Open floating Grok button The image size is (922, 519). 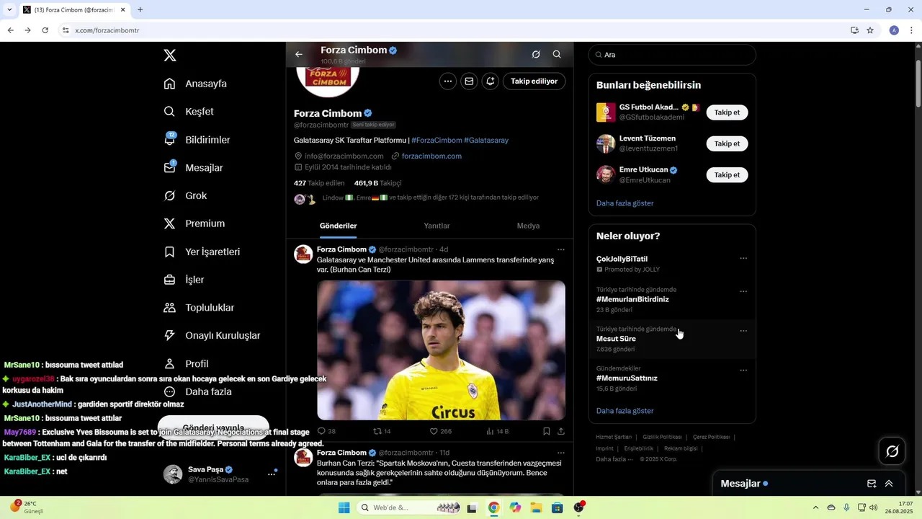pyautogui.click(x=892, y=451)
